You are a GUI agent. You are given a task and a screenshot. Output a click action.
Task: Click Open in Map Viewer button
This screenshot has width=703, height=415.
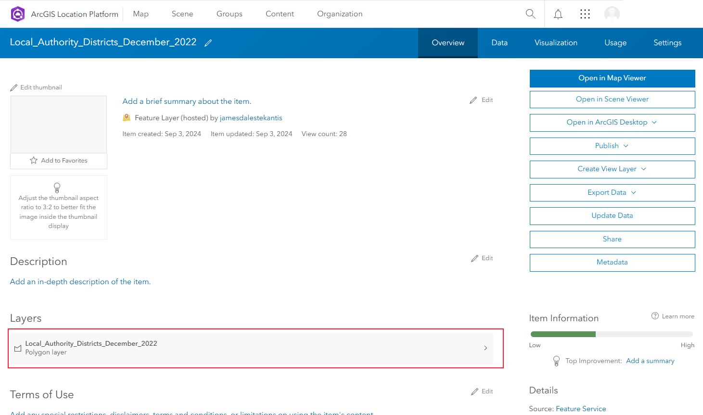click(612, 78)
